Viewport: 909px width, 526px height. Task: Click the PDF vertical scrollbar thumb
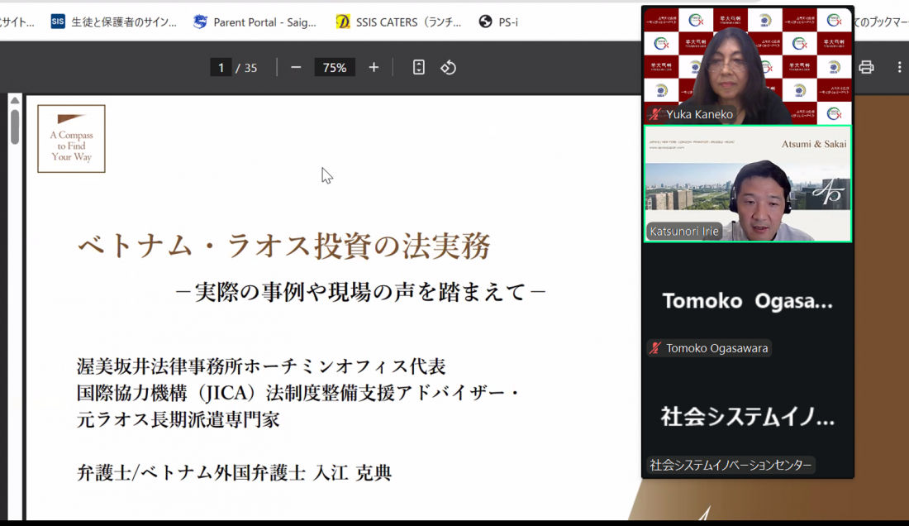(x=14, y=127)
